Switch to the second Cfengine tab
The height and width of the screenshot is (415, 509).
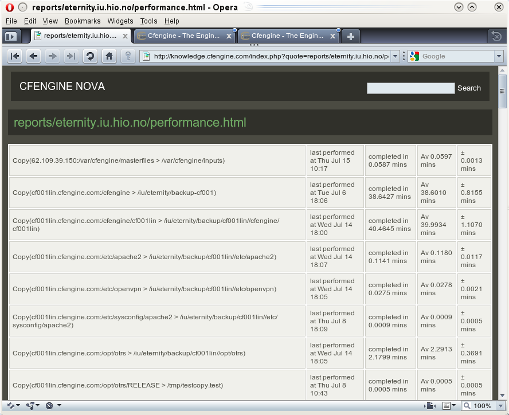(288, 36)
